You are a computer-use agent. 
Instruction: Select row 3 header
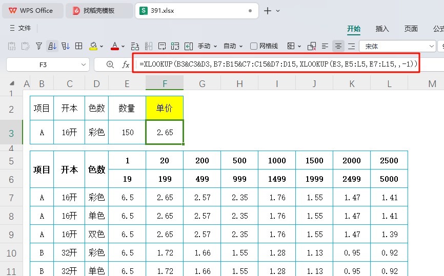tap(11, 133)
